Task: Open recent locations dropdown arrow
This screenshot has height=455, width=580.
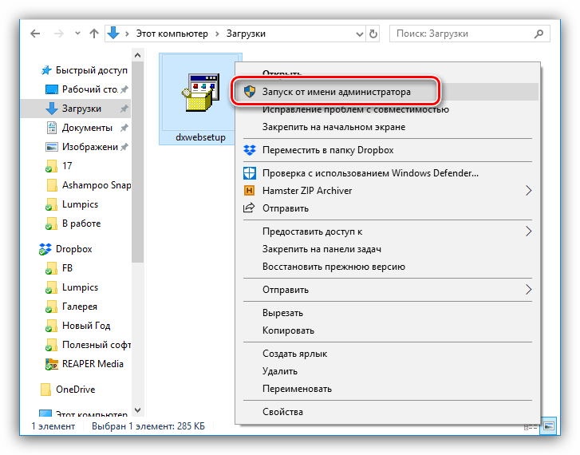Action: pos(77,34)
